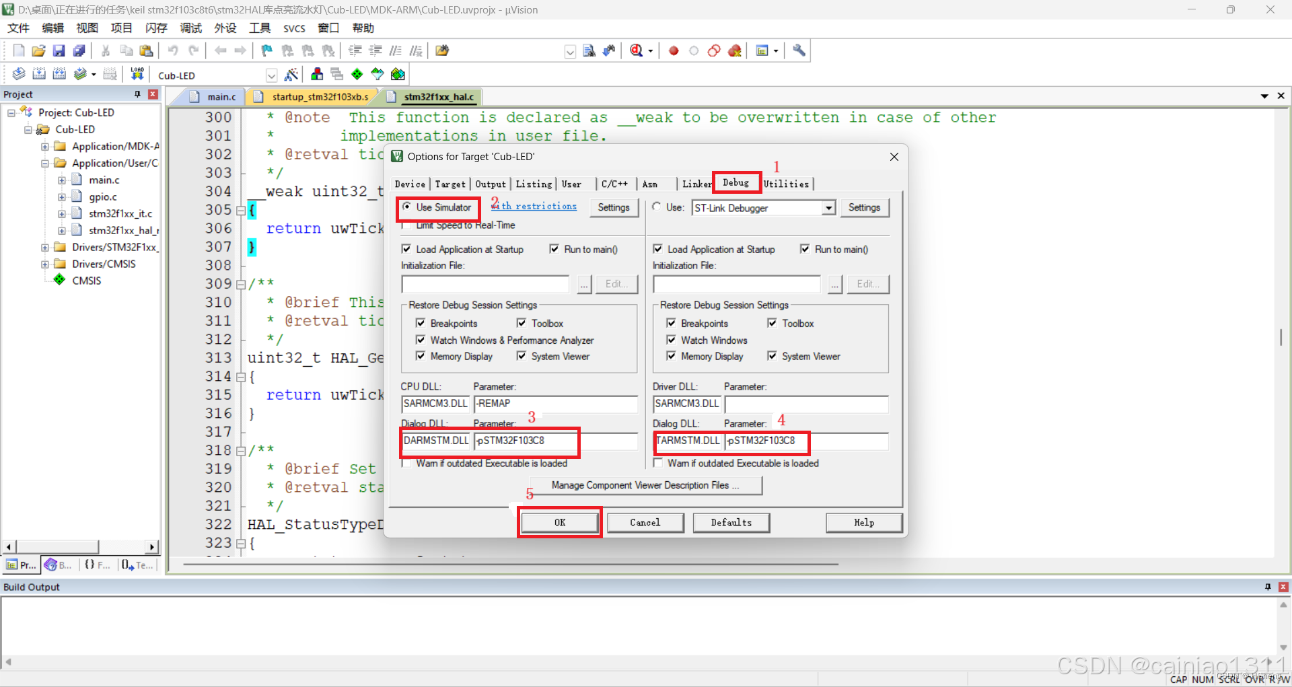
Task: Open the Pack Installer icon
Action: [x=398, y=74]
